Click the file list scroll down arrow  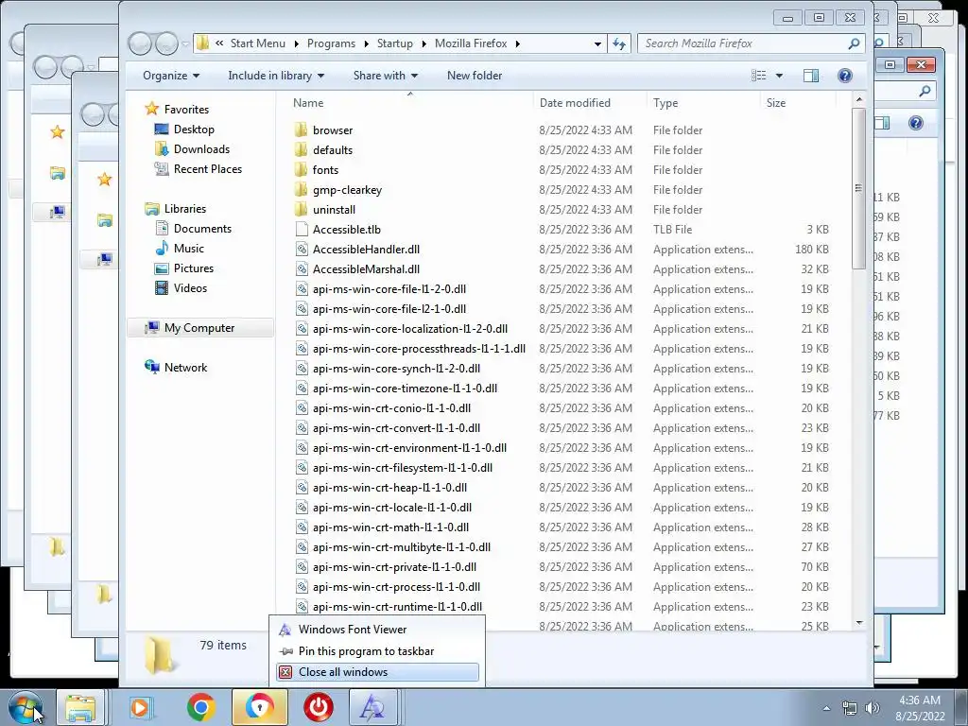coord(858,623)
